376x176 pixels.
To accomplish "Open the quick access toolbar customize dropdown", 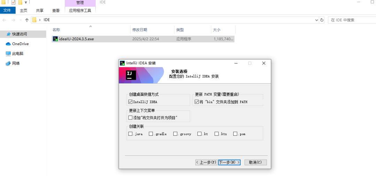I will (26, 2).
